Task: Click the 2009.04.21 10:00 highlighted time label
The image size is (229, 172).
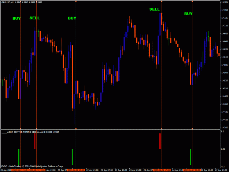Action: coord(20,170)
